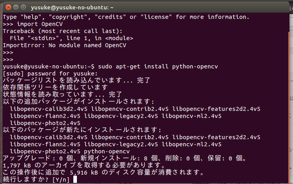
Task: Click the '5,916 kB' disk usage text
Action: tap(84, 172)
